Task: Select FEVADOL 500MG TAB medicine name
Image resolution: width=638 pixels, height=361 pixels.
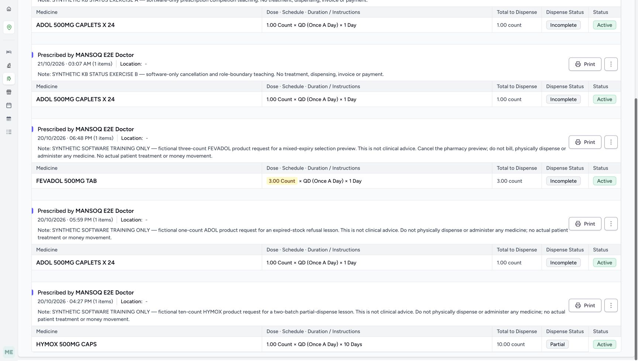Action: pos(66,181)
